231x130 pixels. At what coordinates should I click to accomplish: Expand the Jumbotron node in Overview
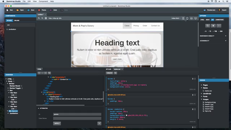pyautogui.click(x=8, y=113)
